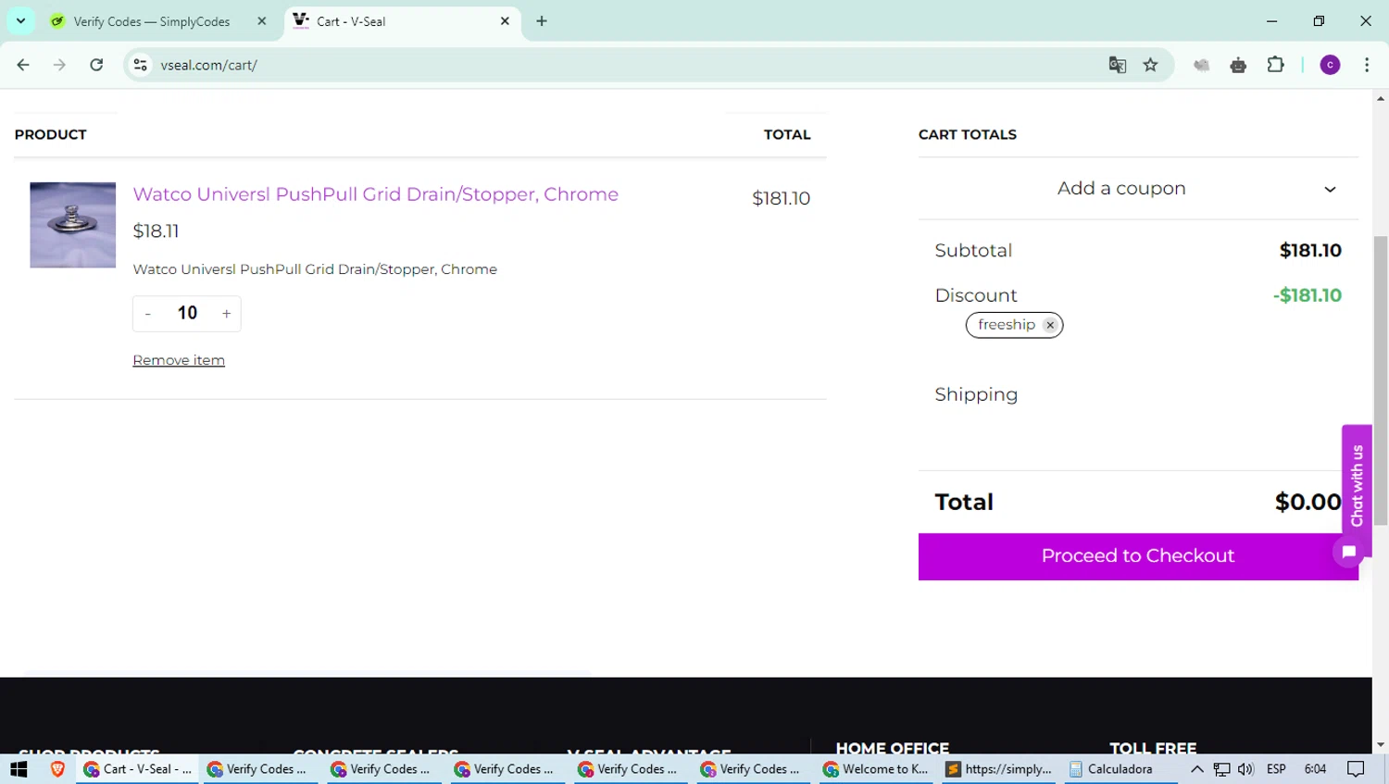Click the Subtotal $181.10 value
Image resolution: width=1389 pixels, height=784 pixels.
click(x=1310, y=251)
